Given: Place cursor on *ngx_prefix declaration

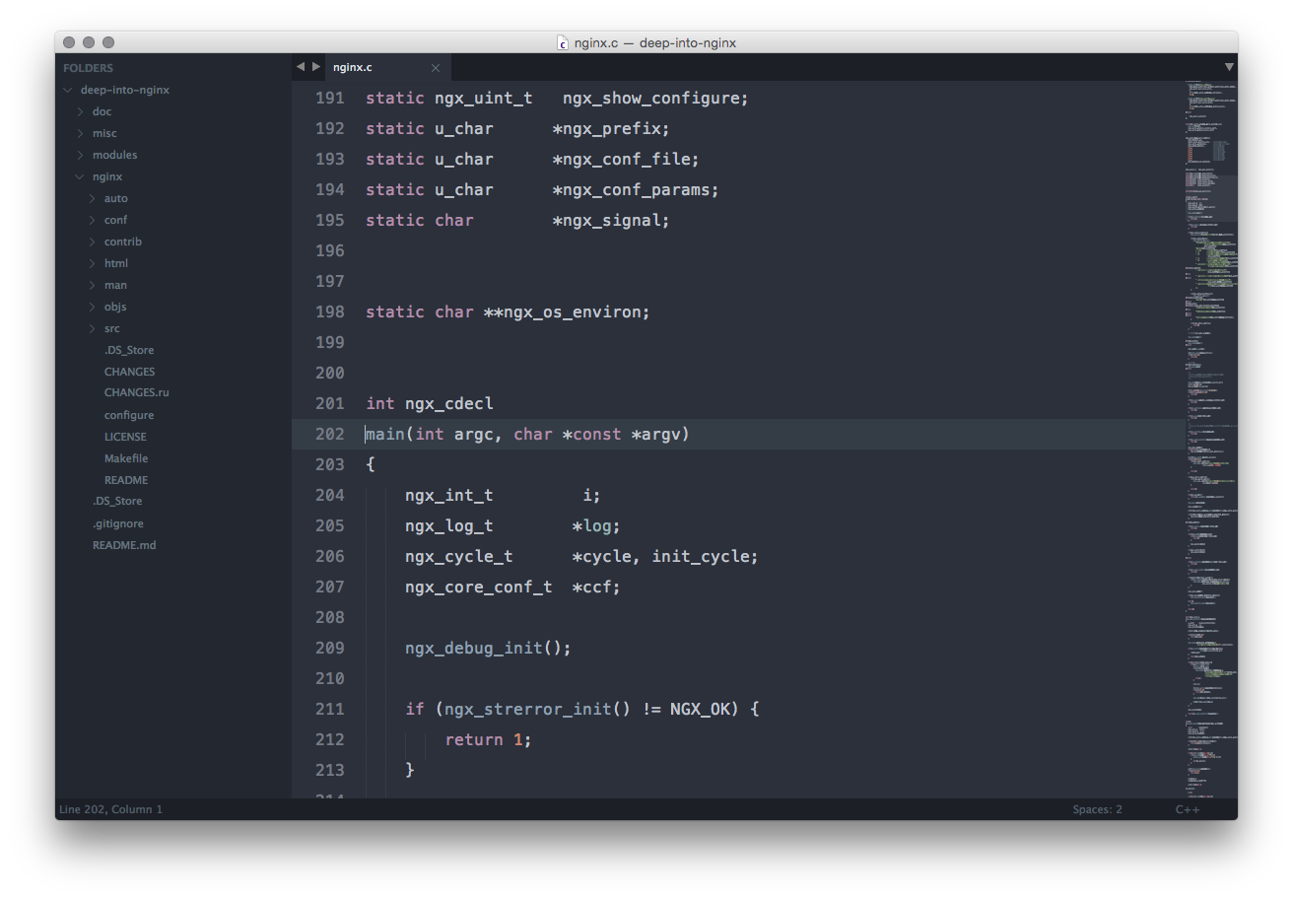Looking at the screenshot, I should (x=611, y=128).
